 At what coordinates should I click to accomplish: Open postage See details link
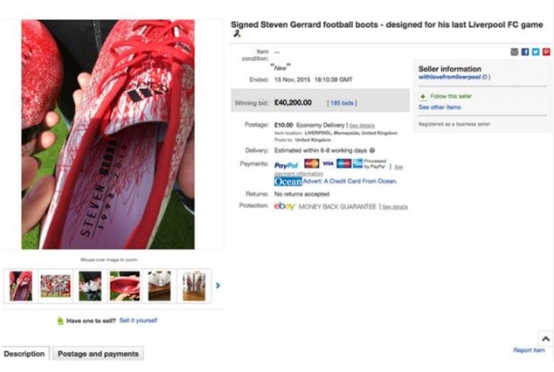[362, 125]
